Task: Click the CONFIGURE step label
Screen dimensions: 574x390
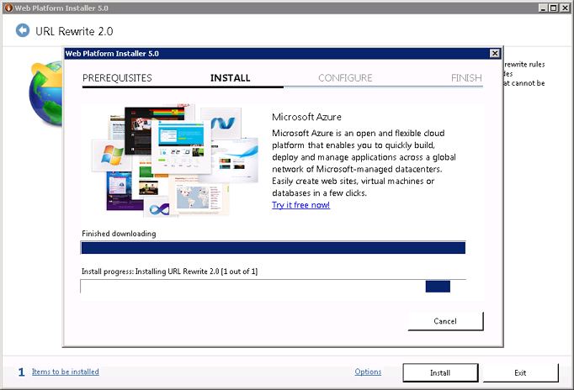Action: [x=345, y=78]
